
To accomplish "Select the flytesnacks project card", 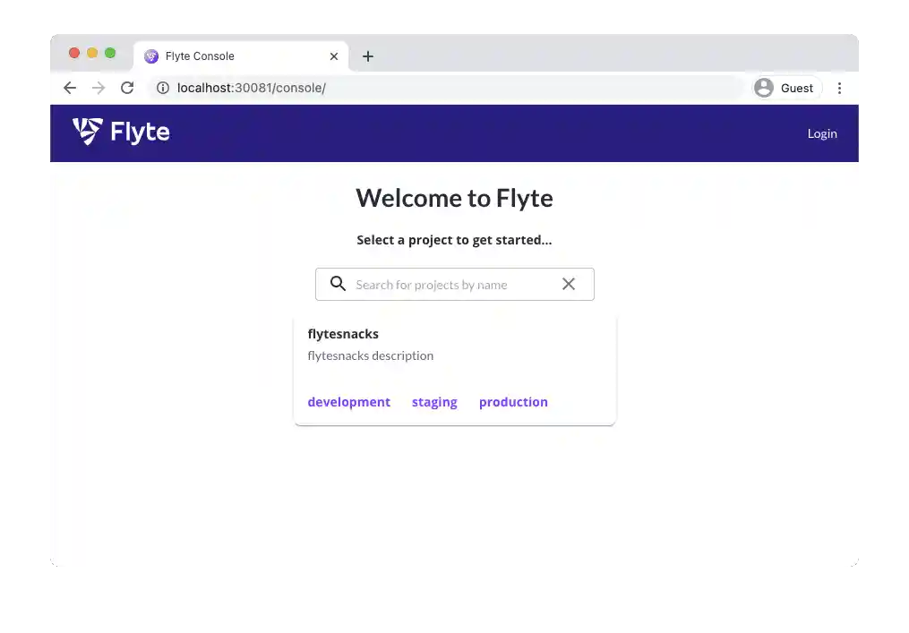I will [x=343, y=333].
